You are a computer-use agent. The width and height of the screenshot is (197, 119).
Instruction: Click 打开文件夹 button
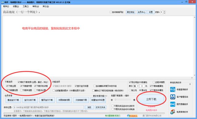click(x=101, y=107)
